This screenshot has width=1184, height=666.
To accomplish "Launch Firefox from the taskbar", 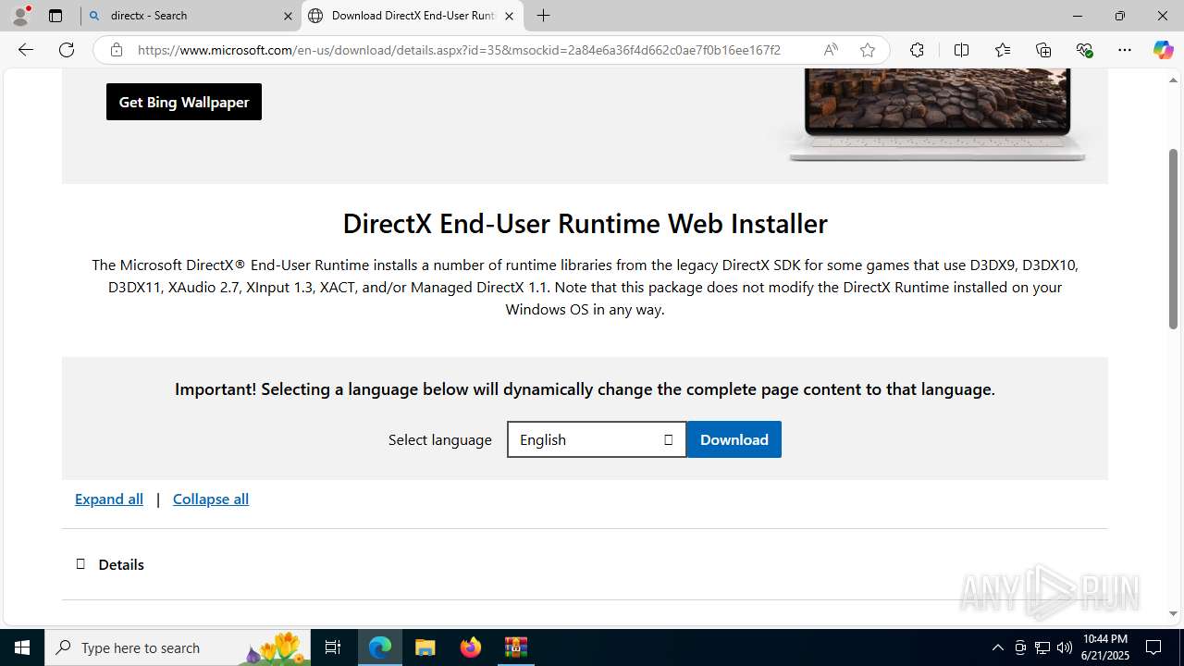I will tap(471, 647).
